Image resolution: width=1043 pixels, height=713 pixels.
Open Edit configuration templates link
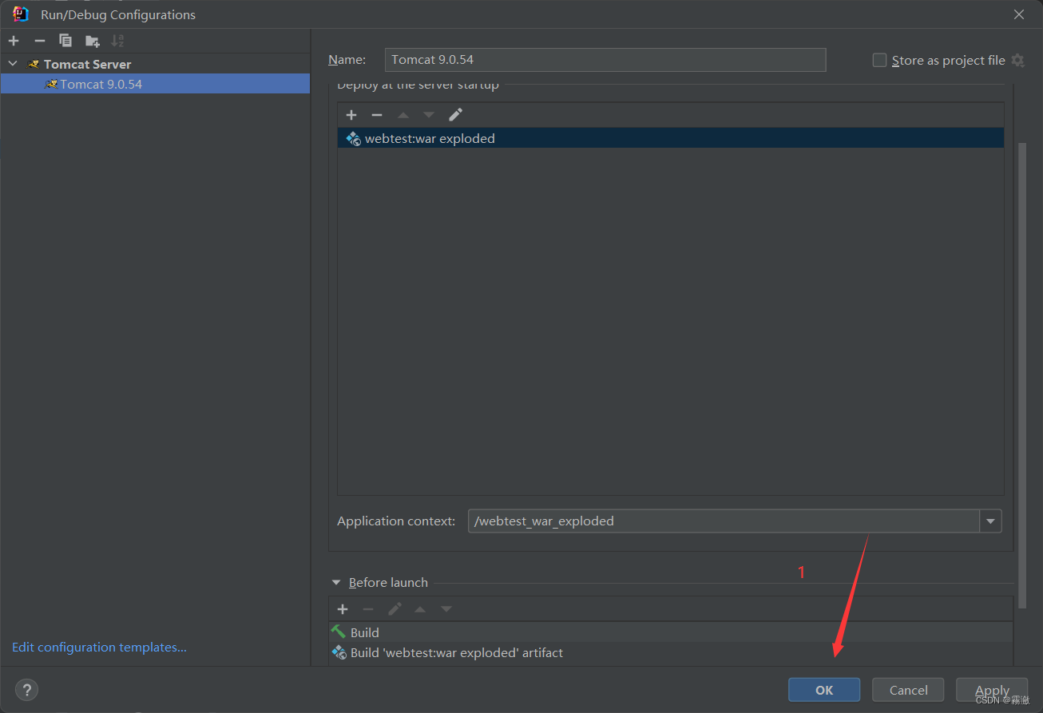[99, 648]
